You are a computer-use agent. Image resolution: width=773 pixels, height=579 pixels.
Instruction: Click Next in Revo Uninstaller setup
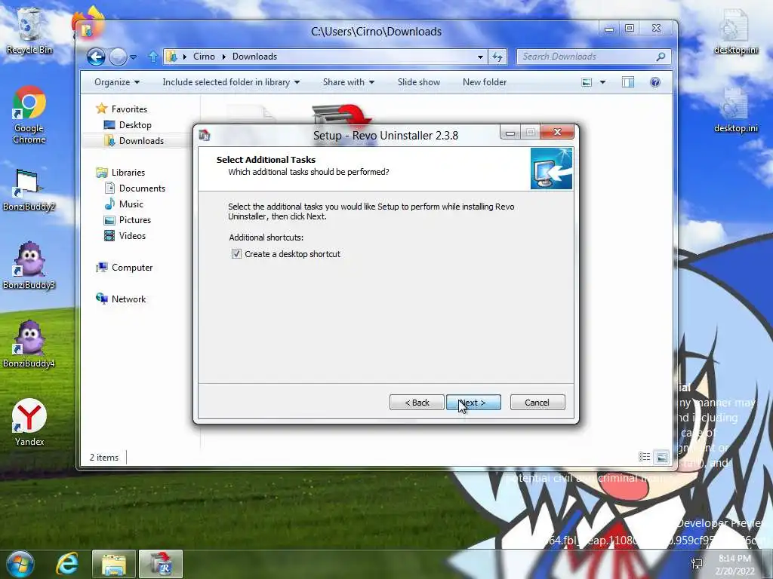tap(473, 403)
